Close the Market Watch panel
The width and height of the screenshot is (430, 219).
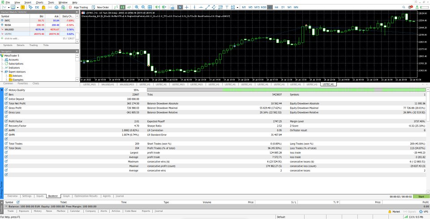77,13
